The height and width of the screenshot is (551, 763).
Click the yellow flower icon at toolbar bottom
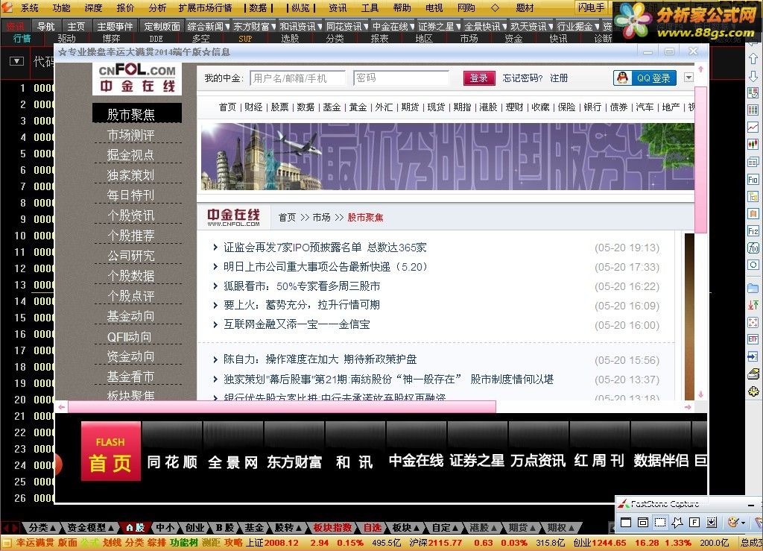(x=753, y=391)
